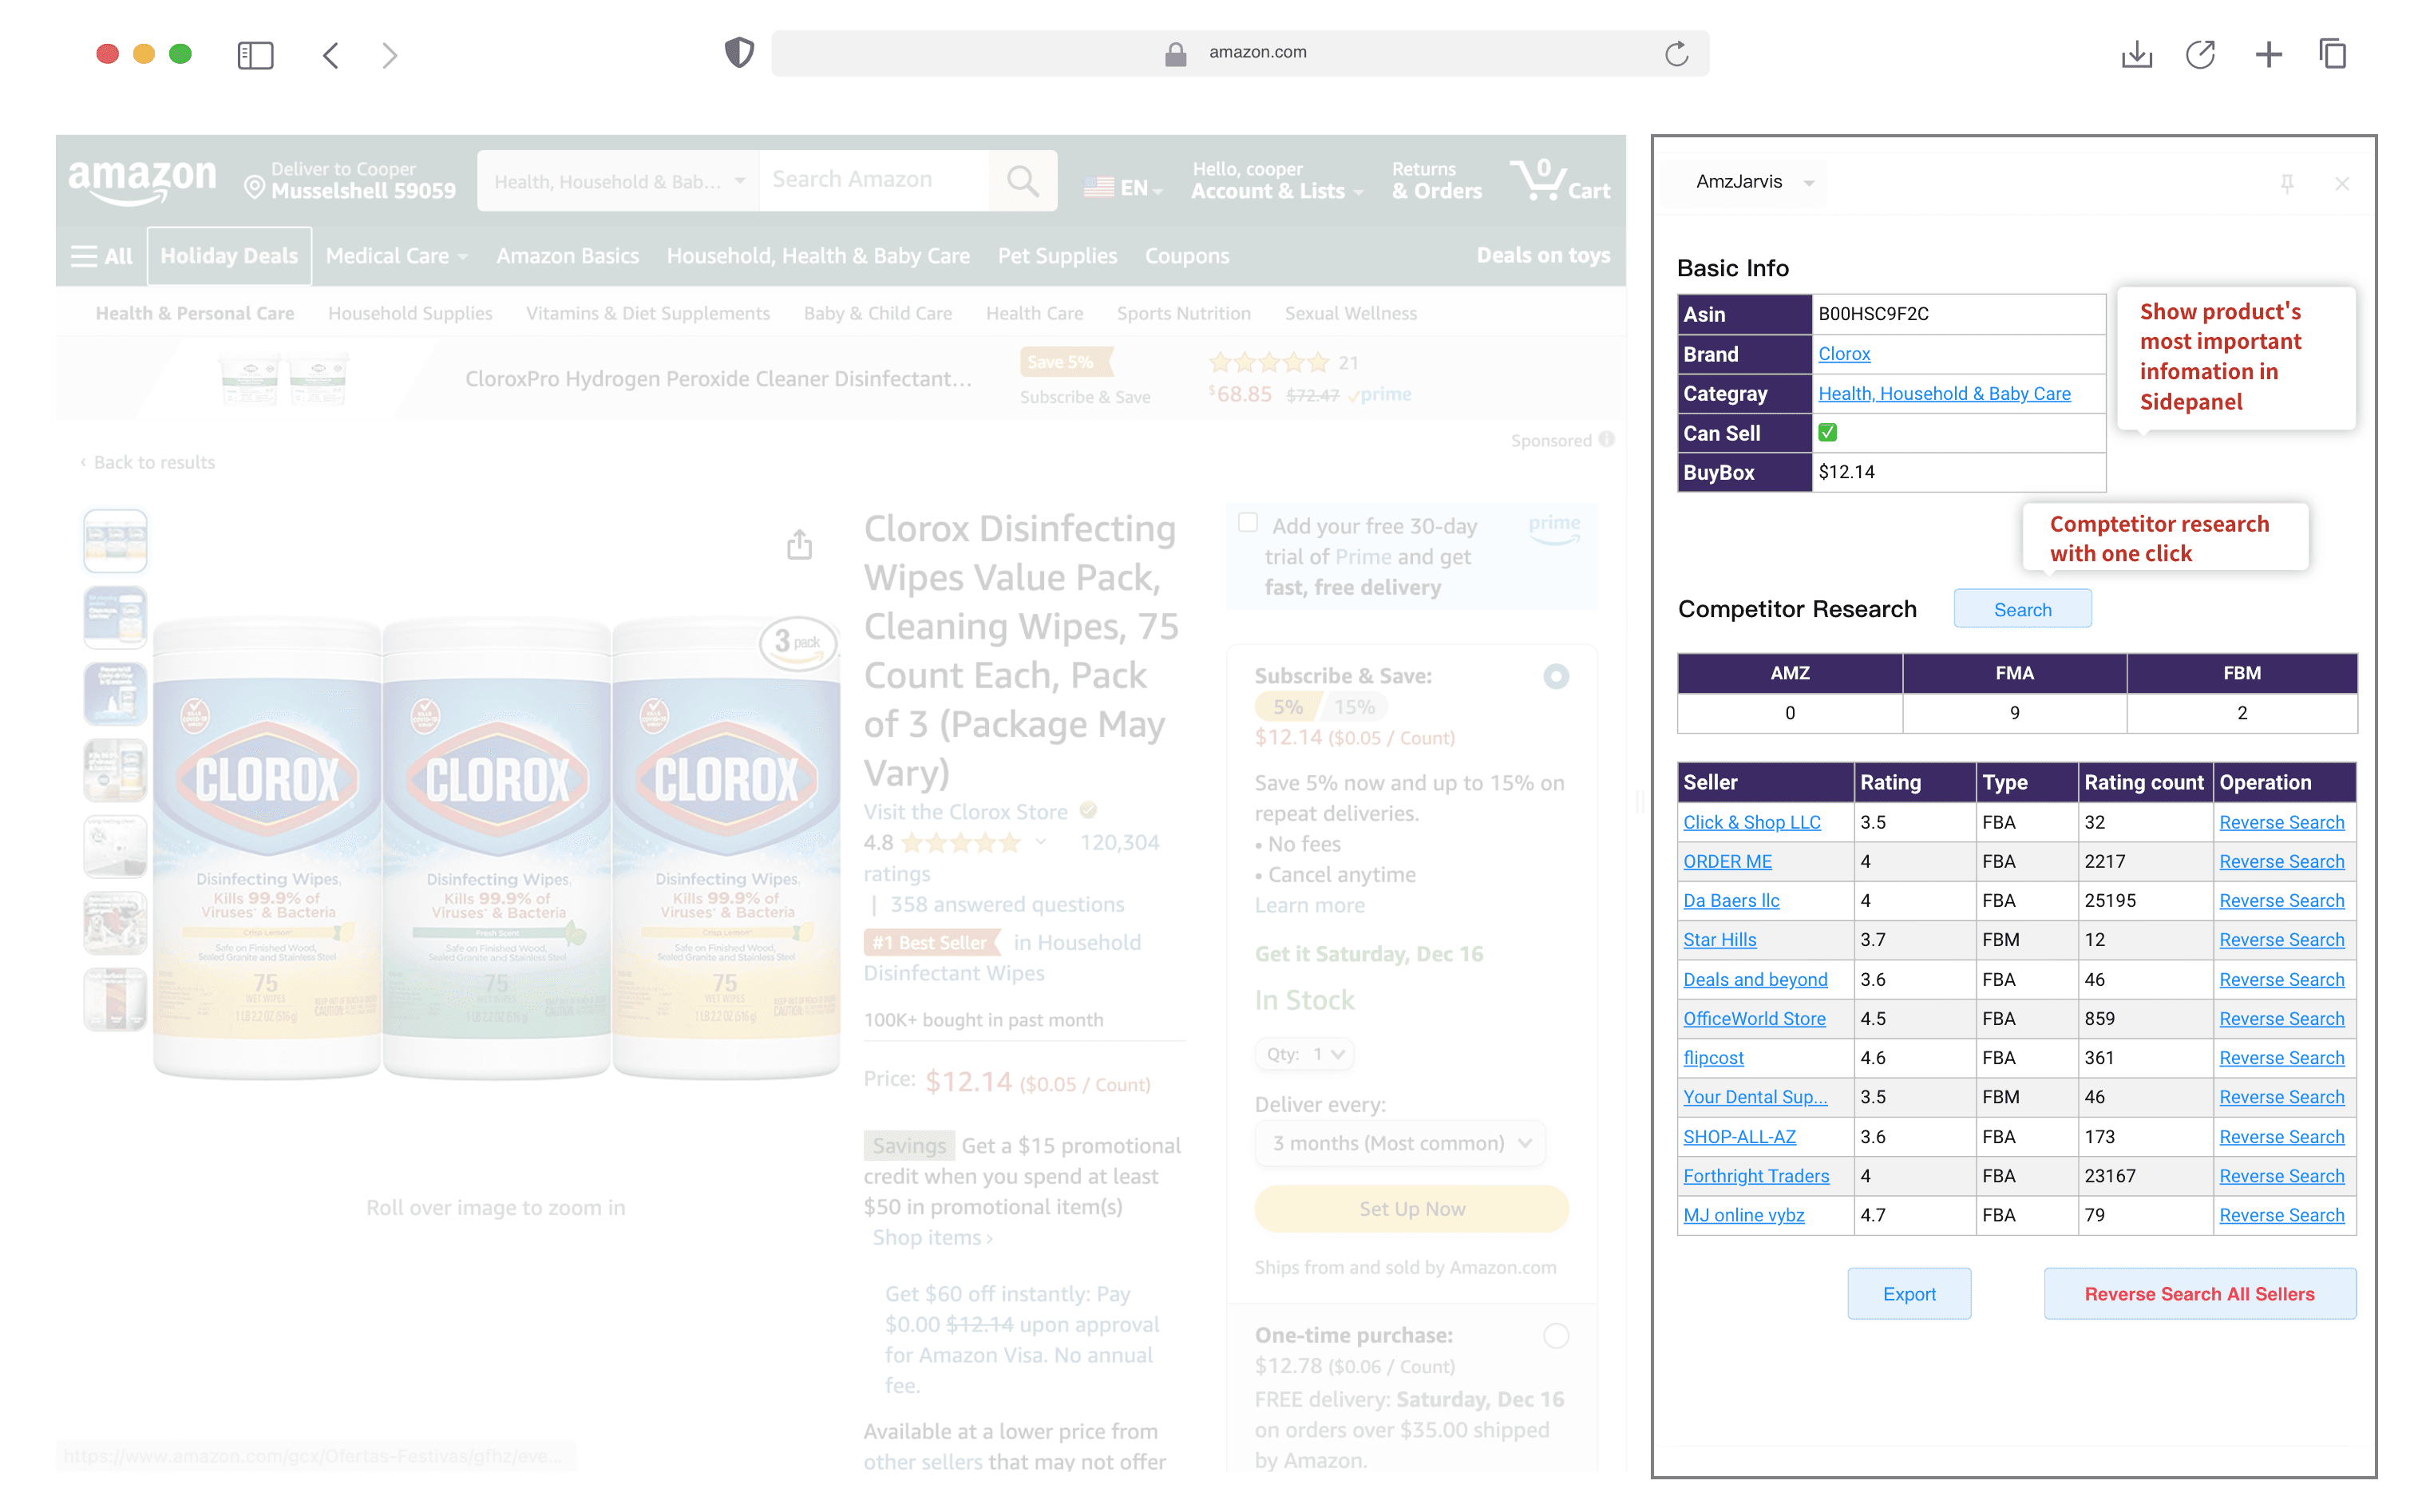The width and height of the screenshot is (2414, 1512).
Task: Click the Competitor Research Search button
Action: click(x=2022, y=609)
